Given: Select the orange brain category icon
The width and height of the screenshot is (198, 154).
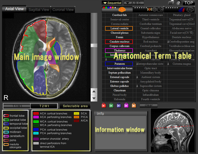Looking at the screenshot, I should pyautogui.click(x=122, y=10).
